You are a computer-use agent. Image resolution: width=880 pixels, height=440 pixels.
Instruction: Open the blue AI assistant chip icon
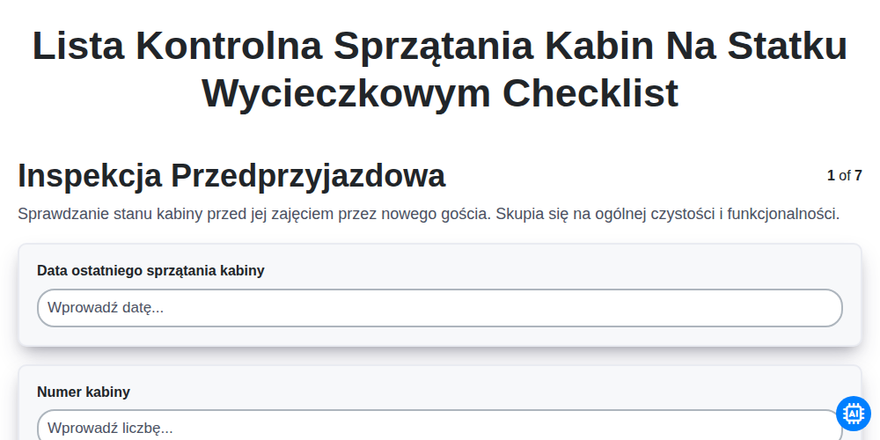(853, 414)
